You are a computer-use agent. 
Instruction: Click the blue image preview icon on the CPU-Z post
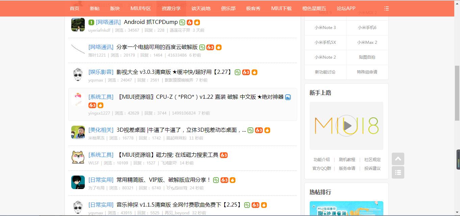click(288, 97)
